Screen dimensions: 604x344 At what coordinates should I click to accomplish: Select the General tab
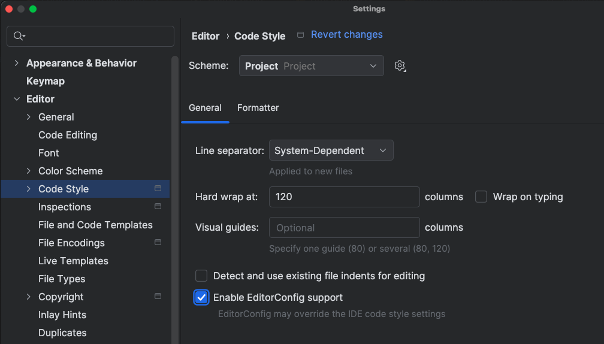tap(205, 108)
